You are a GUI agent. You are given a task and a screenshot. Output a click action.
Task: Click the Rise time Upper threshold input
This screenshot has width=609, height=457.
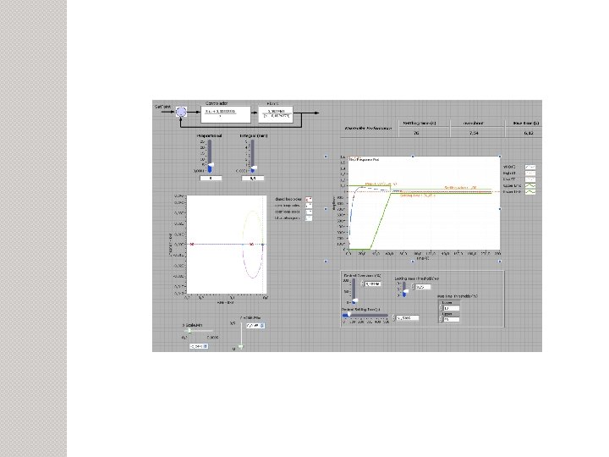452,319
